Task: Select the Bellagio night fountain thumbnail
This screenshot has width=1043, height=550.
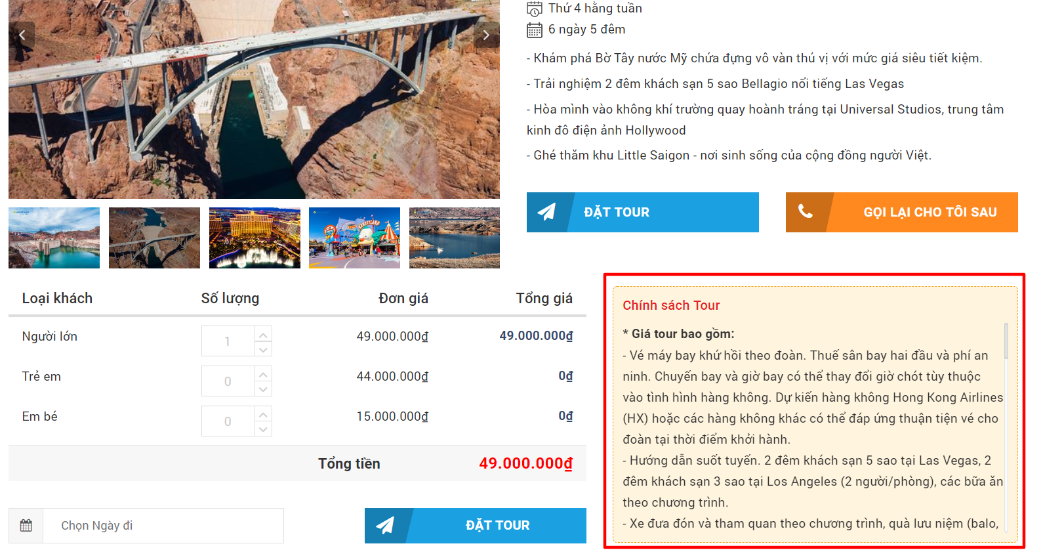Action: tap(255, 238)
